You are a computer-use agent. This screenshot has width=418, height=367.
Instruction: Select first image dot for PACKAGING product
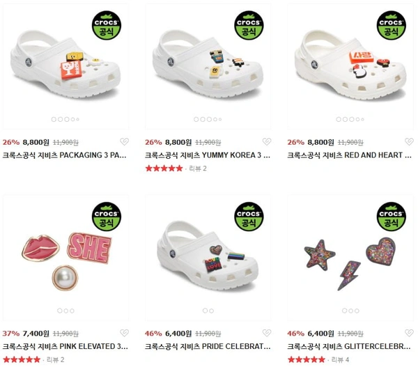click(54, 119)
